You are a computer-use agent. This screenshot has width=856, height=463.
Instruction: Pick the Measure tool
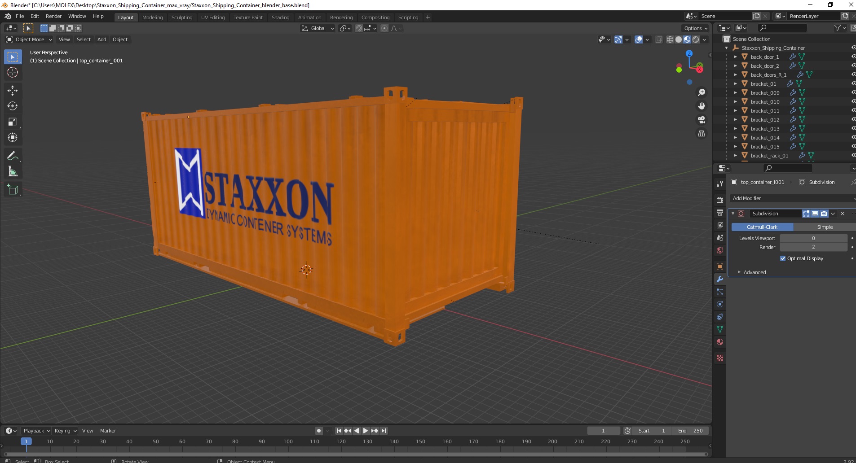(13, 172)
